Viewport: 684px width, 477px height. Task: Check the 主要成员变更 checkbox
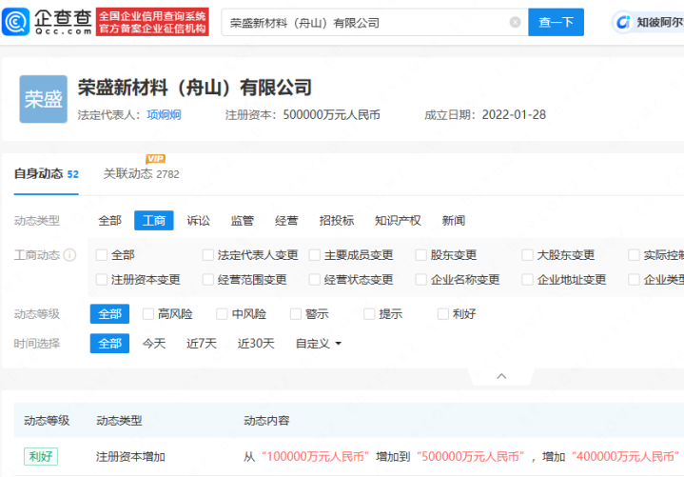pyautogui.click(x=315, y=255)
